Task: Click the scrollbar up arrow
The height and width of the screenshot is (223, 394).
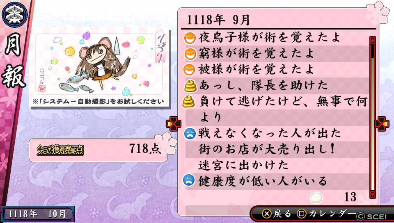Action: (x=372, y=40)
